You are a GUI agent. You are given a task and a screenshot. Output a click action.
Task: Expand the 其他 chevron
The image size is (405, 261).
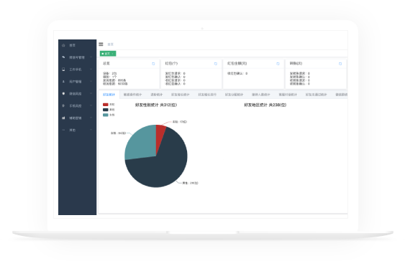[91, 130]
